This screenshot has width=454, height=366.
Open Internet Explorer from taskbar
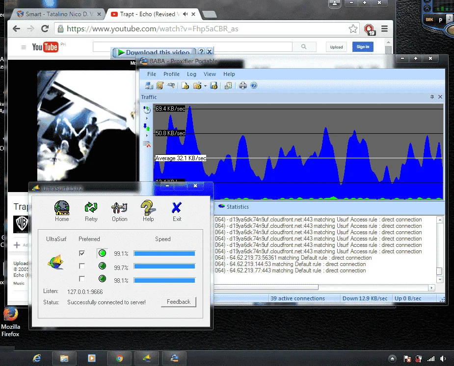tap(37, 359)
